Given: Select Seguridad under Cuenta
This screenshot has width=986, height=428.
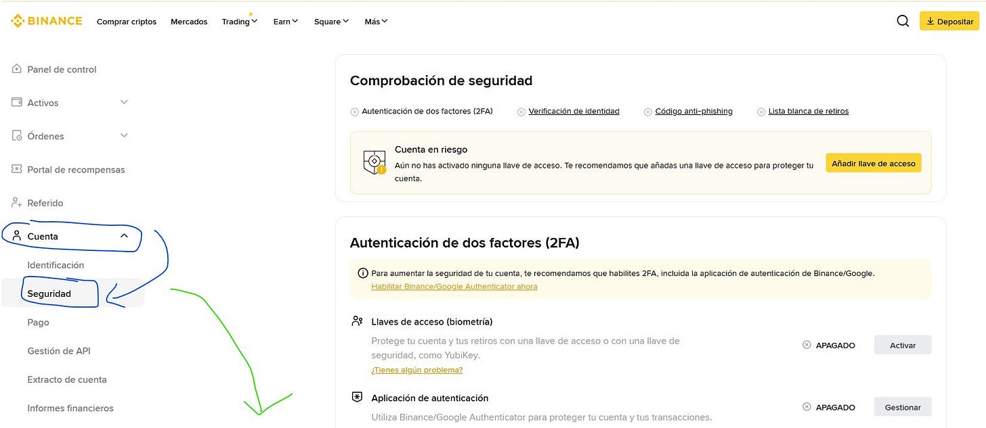Looking at the screenshot, I should pos(49,293).
